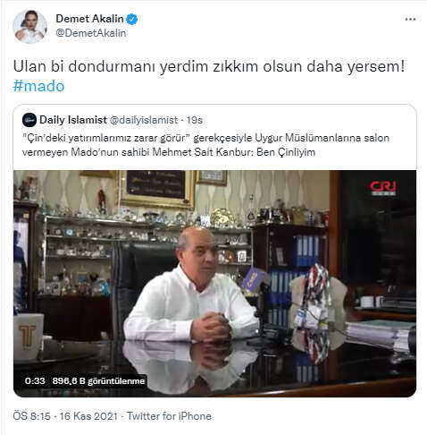Open the Daily Islamist account name
This screenshot has width=427, height=435.
(73, 120)
